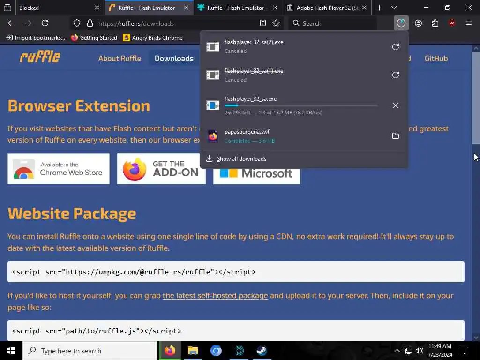Click the site padlock icon
Viewport: 480px width, 360px height.
click(90, 23)
